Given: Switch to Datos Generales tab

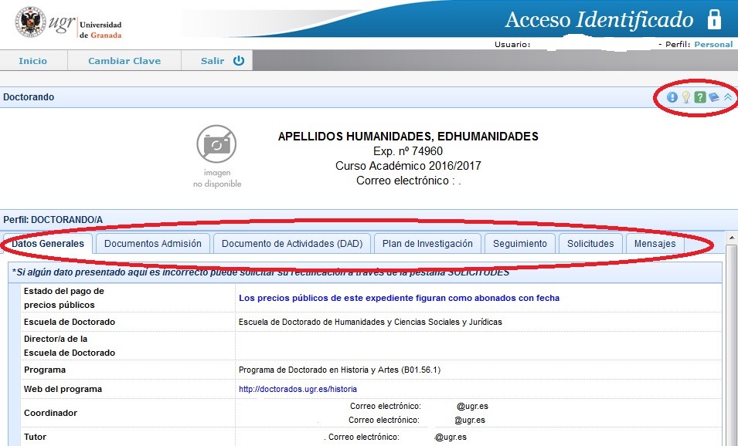Looking at the screenshot, I should [48, 244].
